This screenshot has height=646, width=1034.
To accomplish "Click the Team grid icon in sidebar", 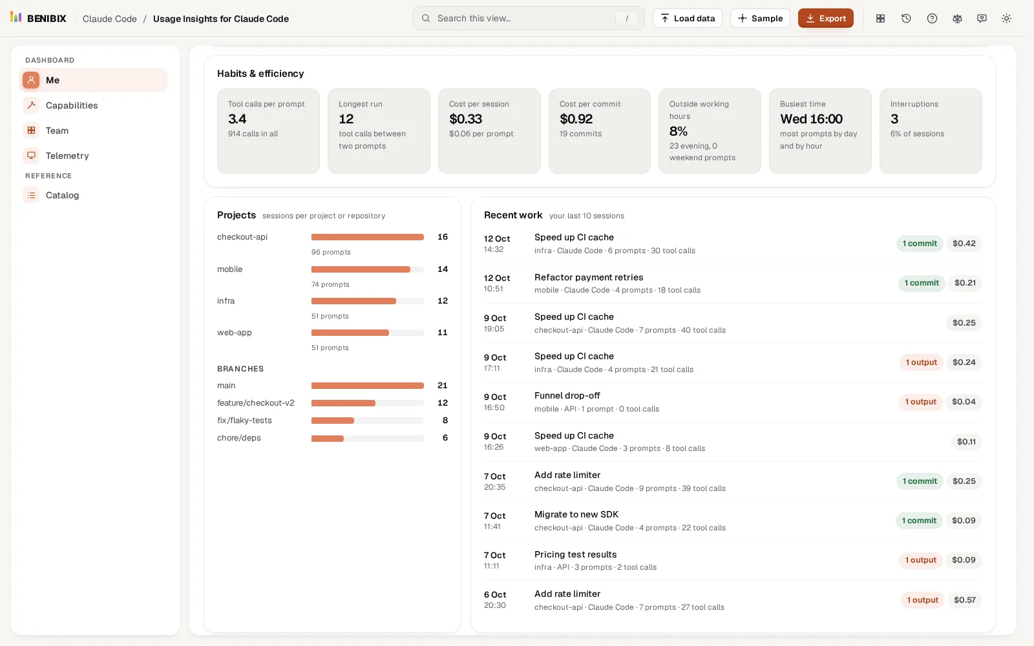I will click(31, 130).
